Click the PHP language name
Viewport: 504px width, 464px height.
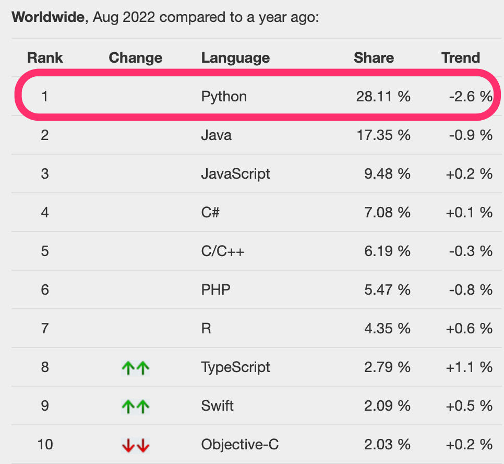215,289
